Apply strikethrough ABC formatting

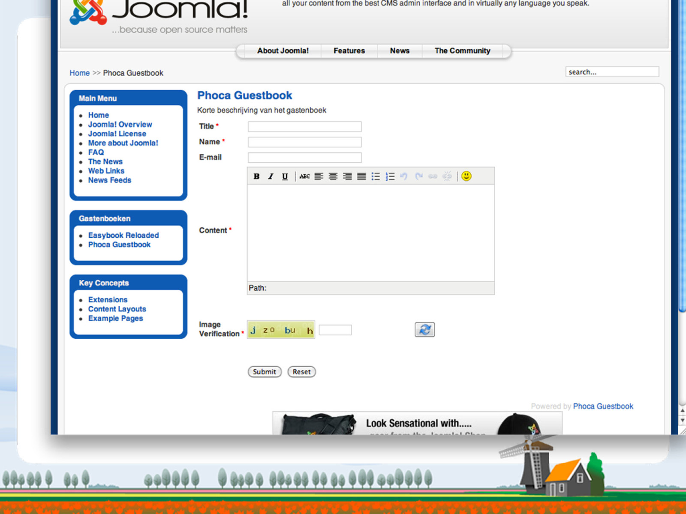click(x=304, y=176)
